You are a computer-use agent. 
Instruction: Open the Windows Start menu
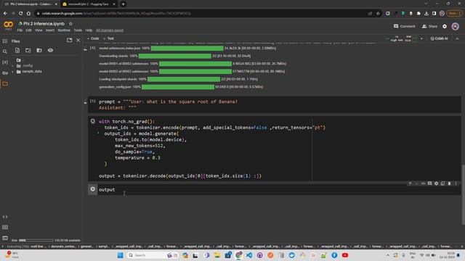click(120, 255)
